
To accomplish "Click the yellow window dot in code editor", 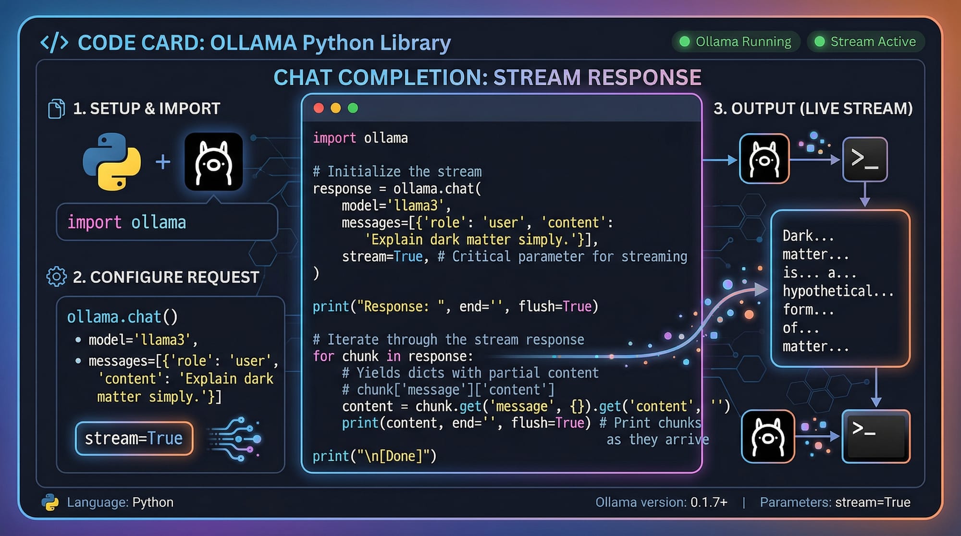I will (x=336, y=108).
